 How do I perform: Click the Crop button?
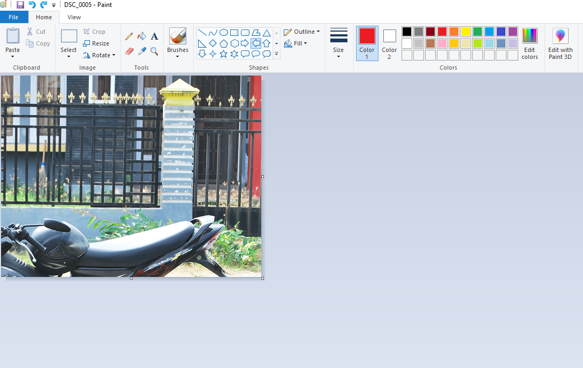tap(94, 32)
